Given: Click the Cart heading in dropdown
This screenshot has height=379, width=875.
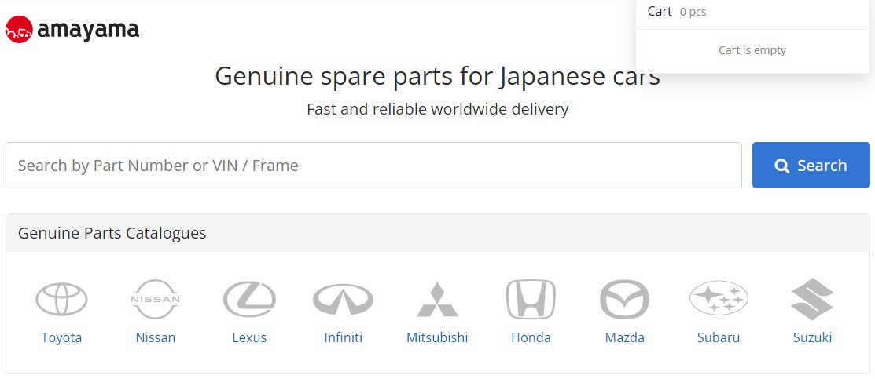Looking at the screenshot, I should pos(660,11).
